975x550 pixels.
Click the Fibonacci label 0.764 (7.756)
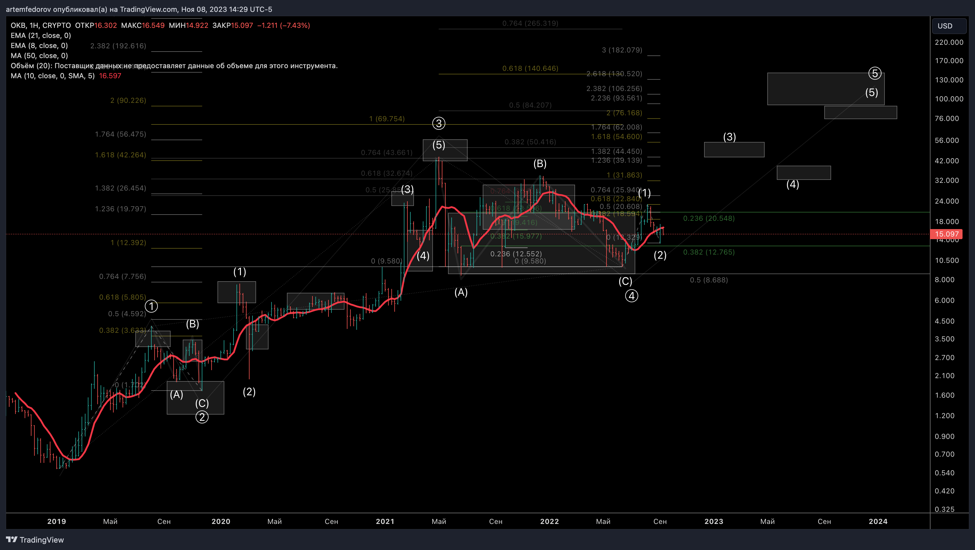122,276
